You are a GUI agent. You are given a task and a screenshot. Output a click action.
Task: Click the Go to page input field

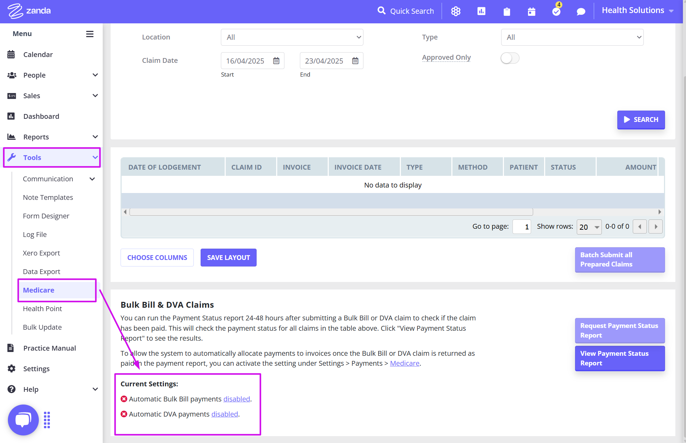click(521, 227)
